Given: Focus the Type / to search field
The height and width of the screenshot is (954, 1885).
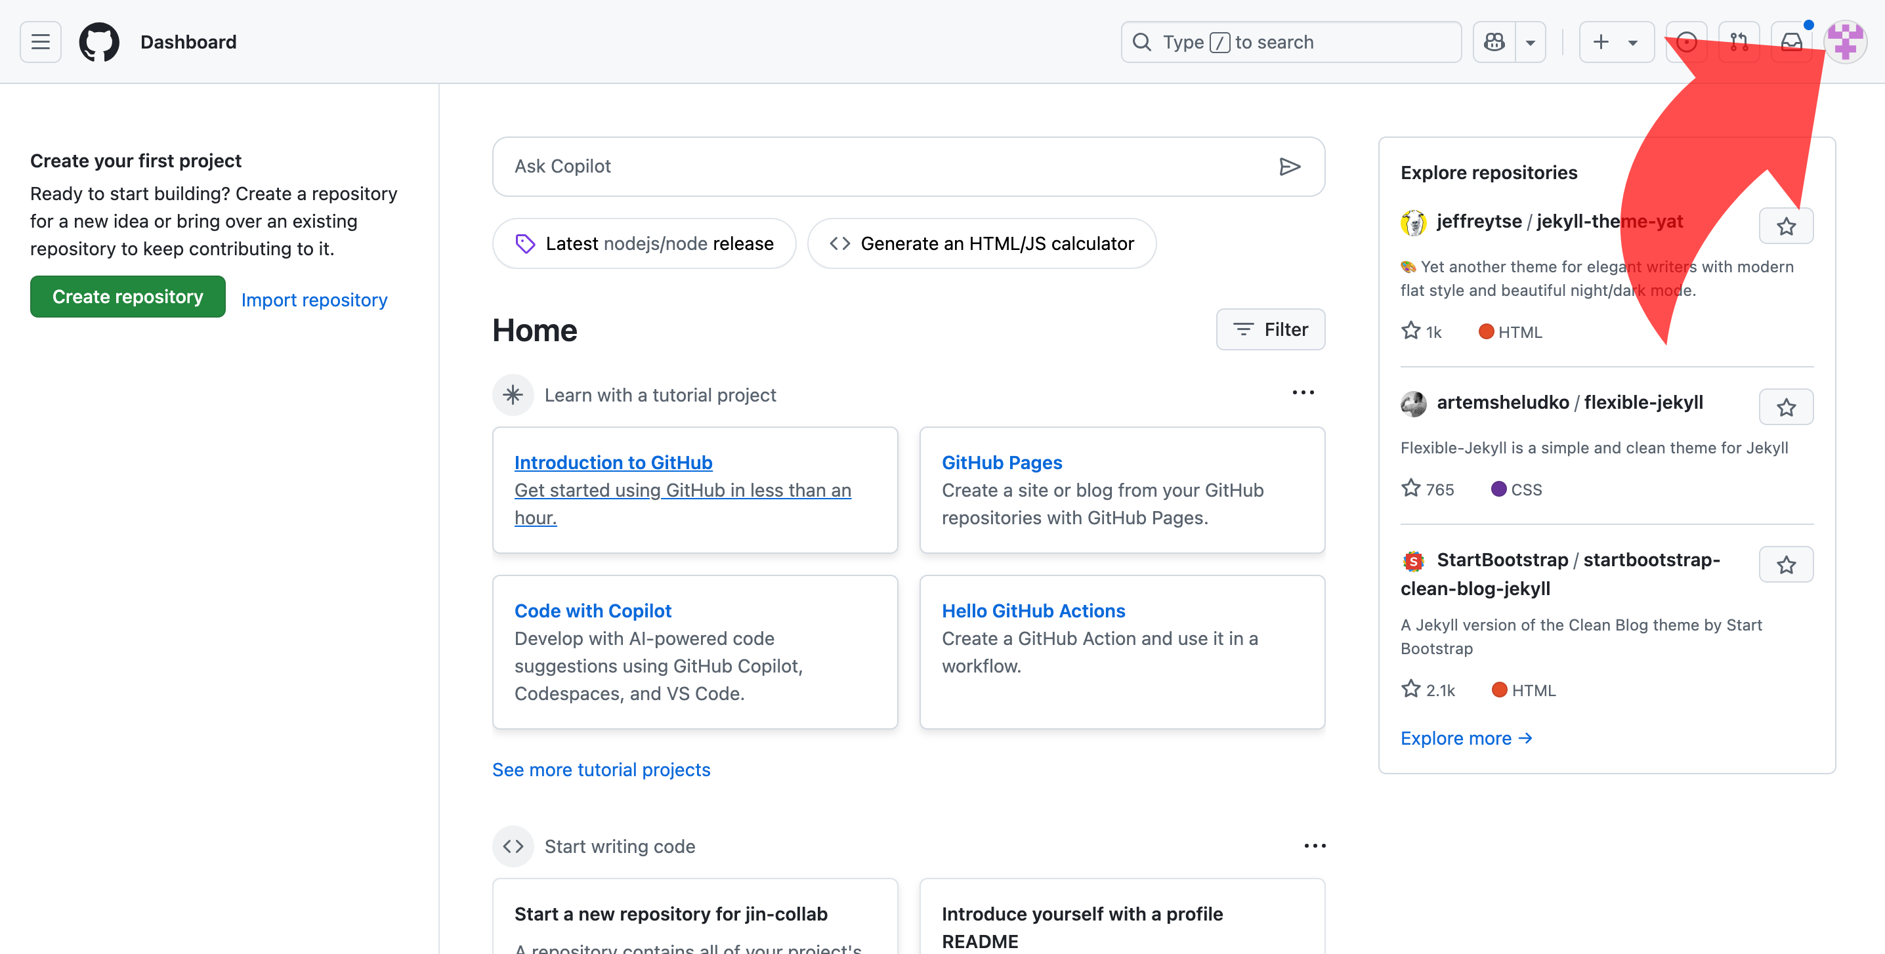Looking at the screenshot, I should [x=1291, y=42].
